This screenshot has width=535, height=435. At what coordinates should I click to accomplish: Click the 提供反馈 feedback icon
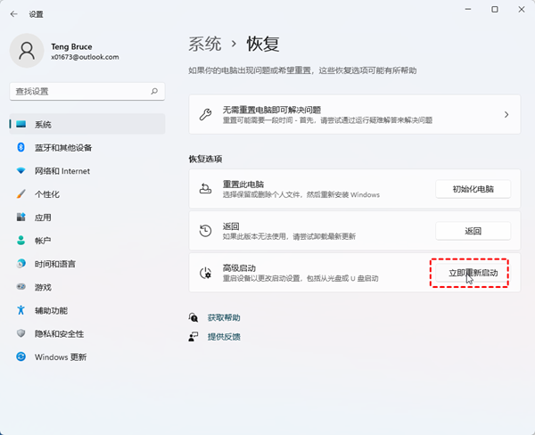(x=193, y=337)
